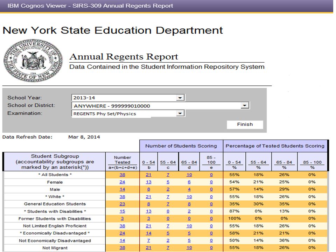This screenshot has height=252, width=336.
Task: Click All Students 55-64 count 7
Action: (168, 175)
